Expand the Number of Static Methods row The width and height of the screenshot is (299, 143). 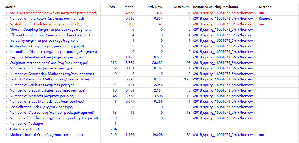coord(6,102)
